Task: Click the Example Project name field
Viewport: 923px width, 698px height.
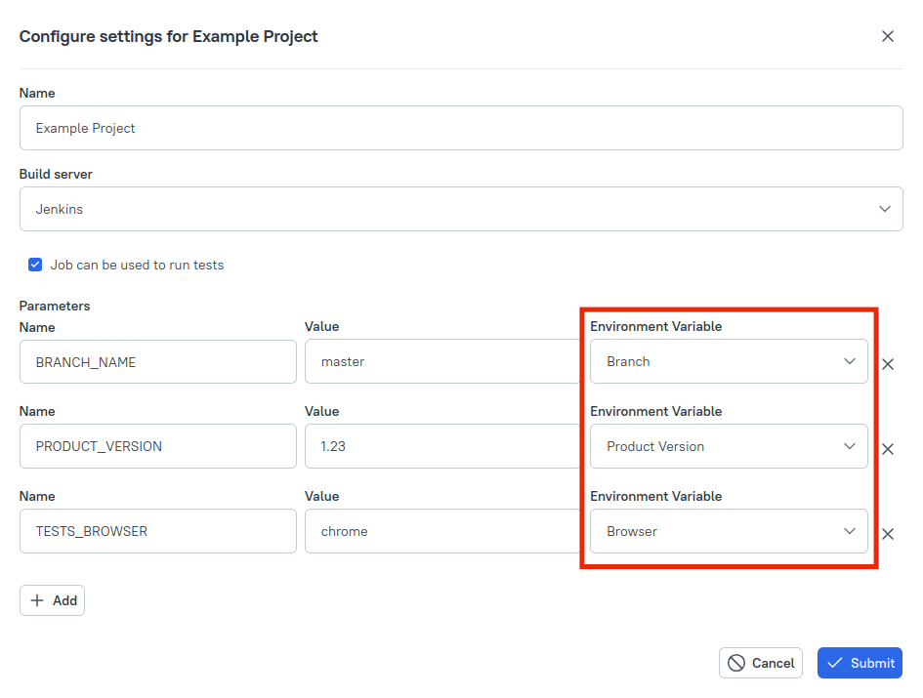Action: 460,127
